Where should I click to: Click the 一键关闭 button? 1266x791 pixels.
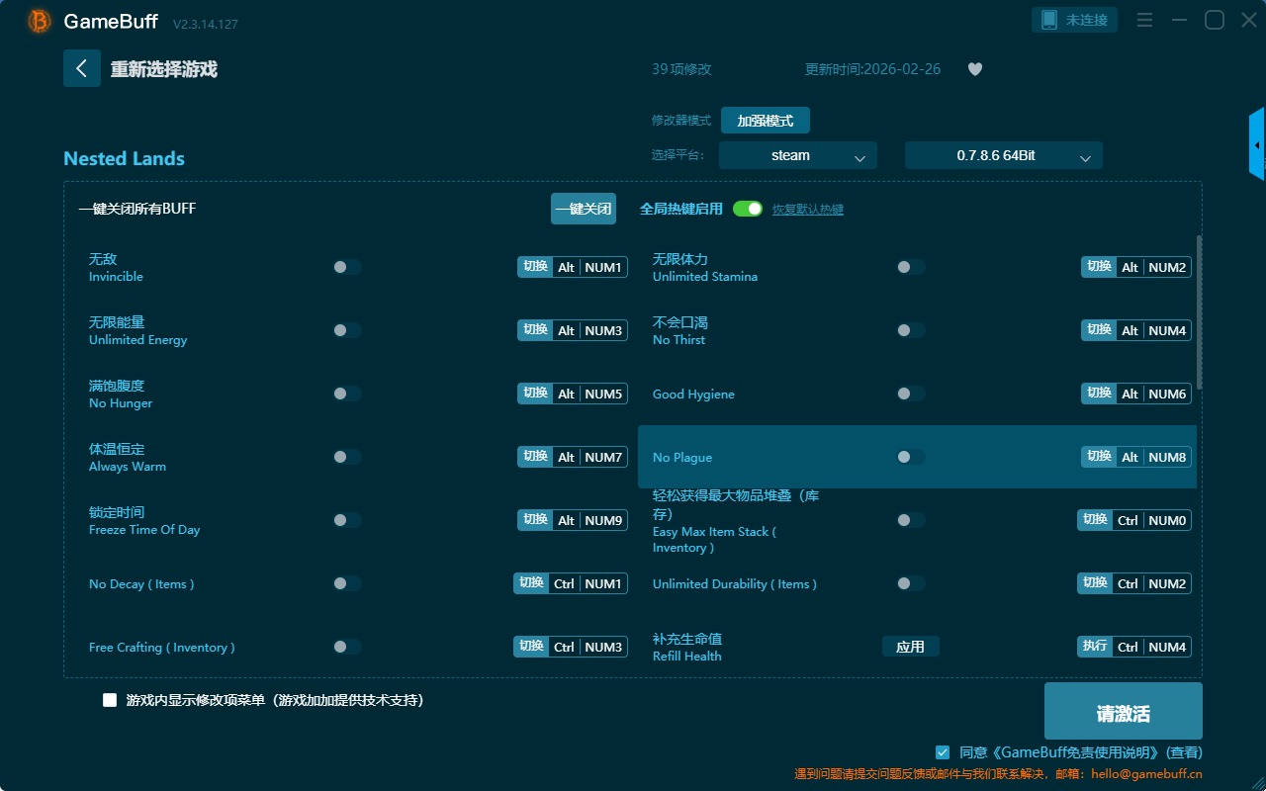coord(584,209)
